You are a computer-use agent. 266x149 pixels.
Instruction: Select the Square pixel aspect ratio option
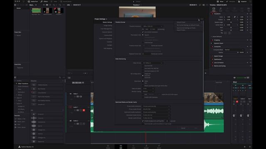click(x=143, y=35)
